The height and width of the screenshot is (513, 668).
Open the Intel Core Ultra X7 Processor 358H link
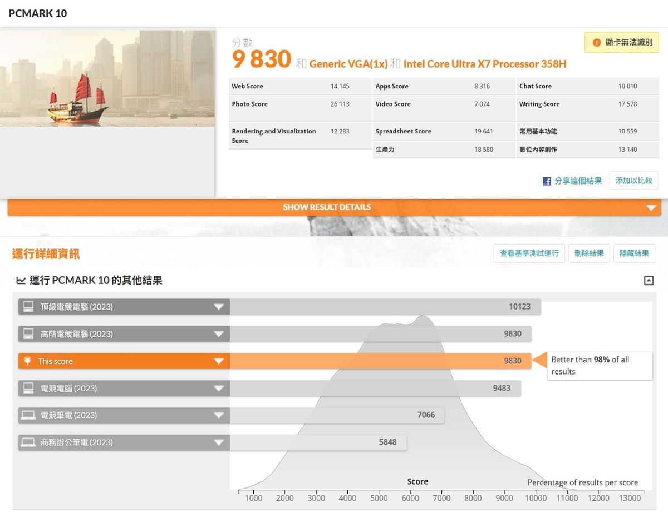pyautogui.click(x=485, y=64)
